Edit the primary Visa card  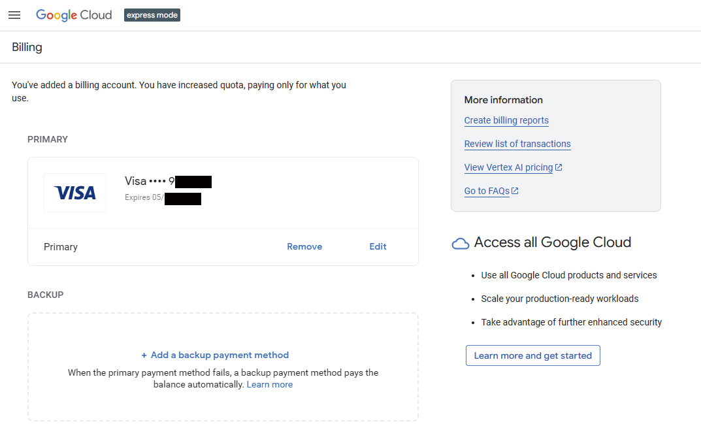coord(378,247)
